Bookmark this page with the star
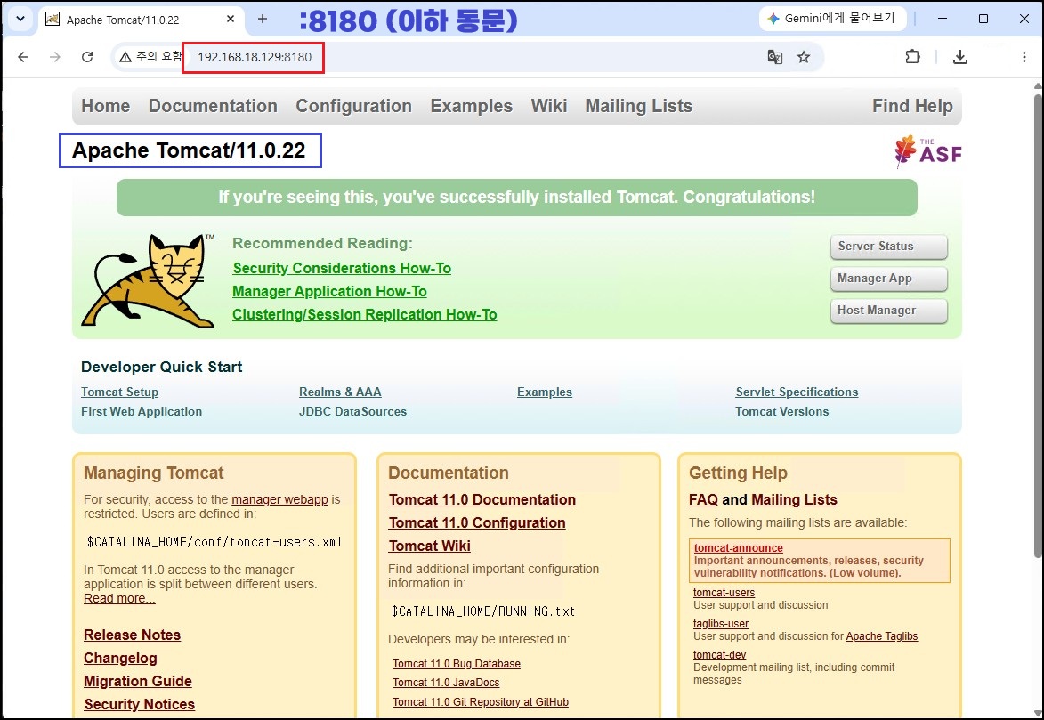 pos(804,57)
